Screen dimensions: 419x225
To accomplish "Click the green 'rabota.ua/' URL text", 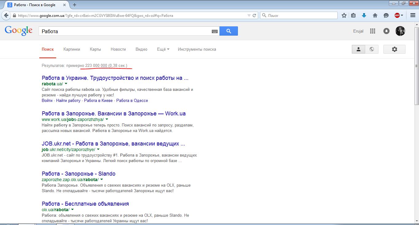I will tap(52, 84).
